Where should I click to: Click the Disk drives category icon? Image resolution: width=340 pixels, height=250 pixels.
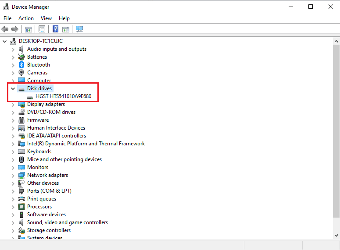pyautogui.click(x=21, y=88)
